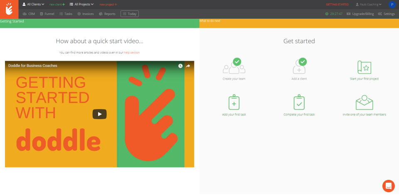399x196 pixels.
Task: Click the 29:27:47 timer
Action: (334, 14)
